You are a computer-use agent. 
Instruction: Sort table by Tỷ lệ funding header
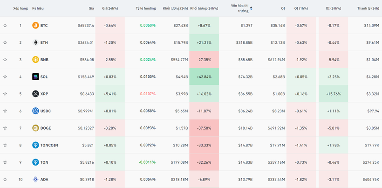click(x=145, y=8)
